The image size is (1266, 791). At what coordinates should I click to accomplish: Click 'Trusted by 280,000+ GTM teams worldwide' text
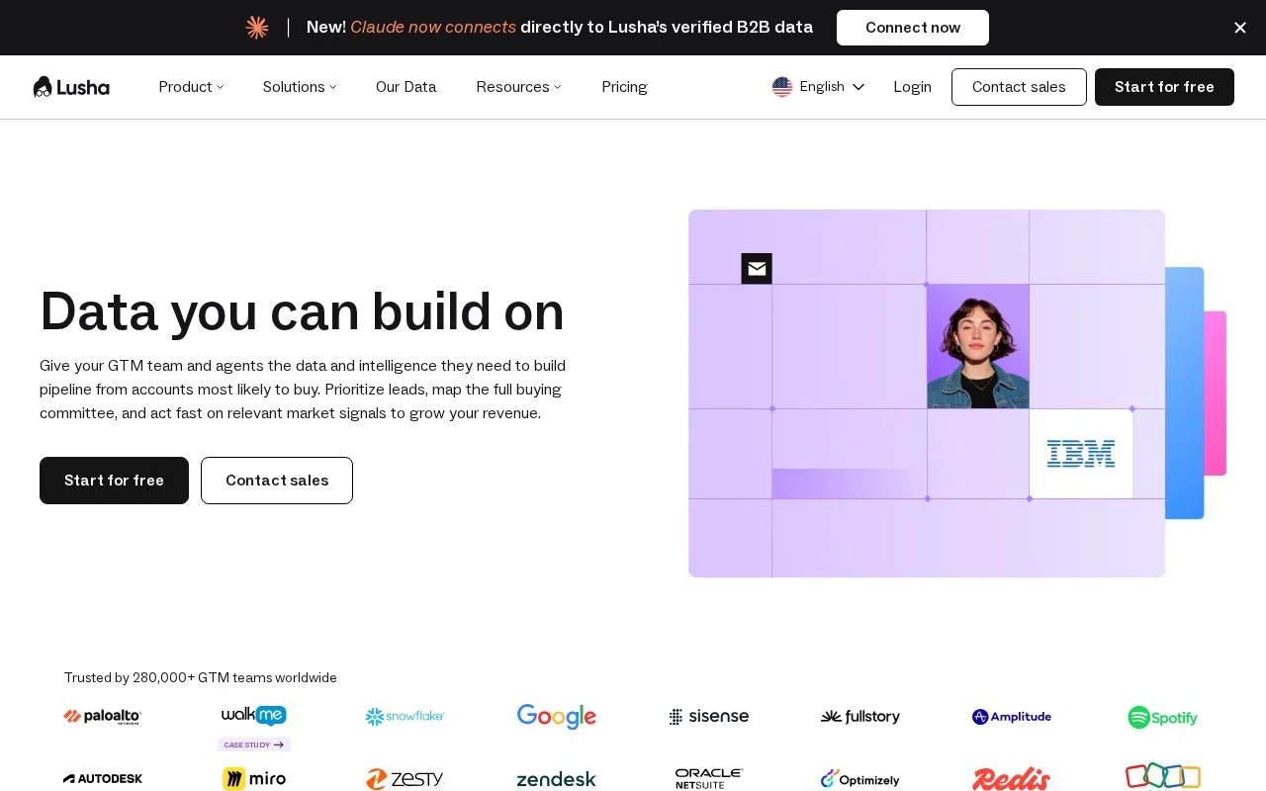tap(201, 677)
